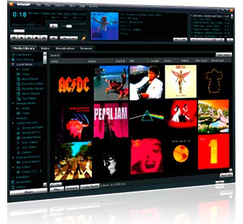Open History icon in sidebar
This screenshot has width=243, height=224.
coord(13,187)
